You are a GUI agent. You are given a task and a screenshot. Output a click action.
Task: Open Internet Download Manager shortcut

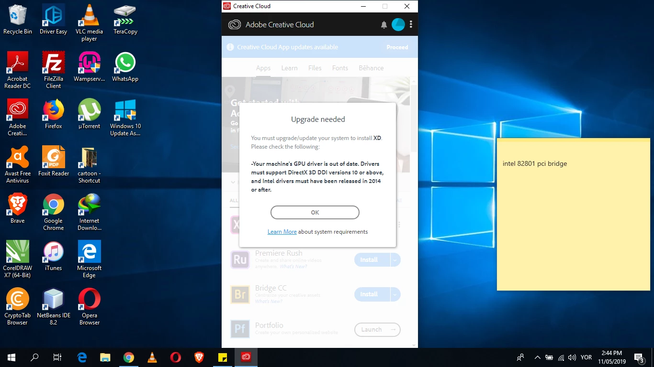pyautogui.click(x=89, y=212)
